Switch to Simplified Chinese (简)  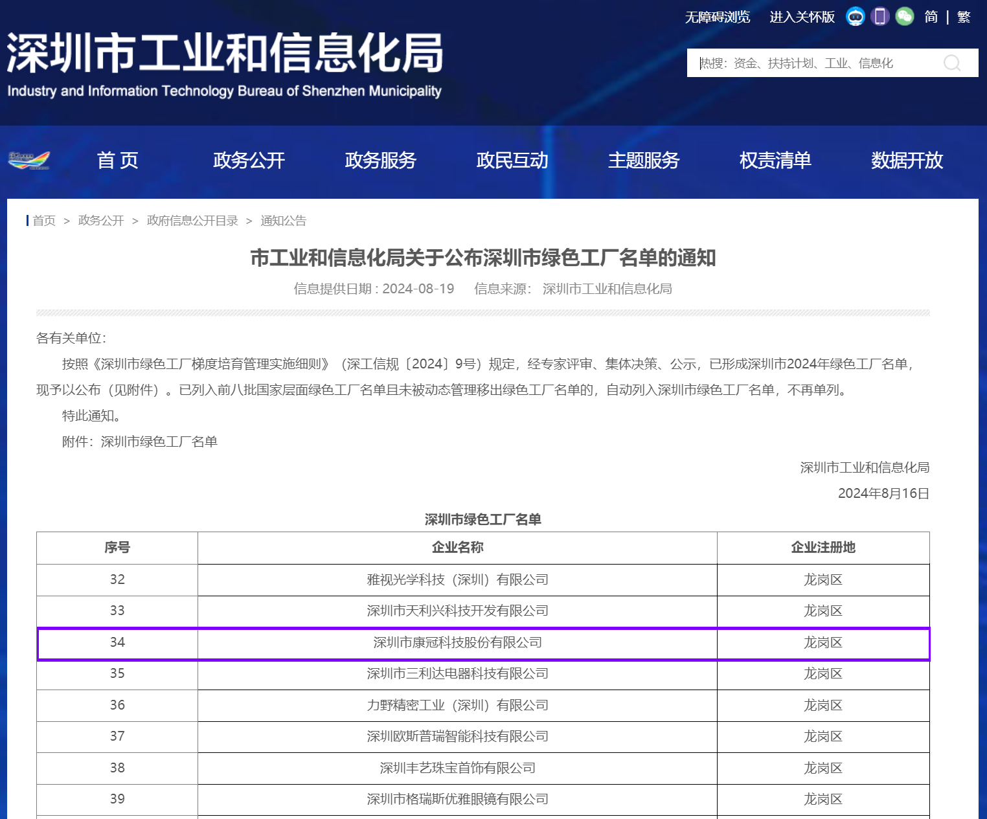pos(931,17)
